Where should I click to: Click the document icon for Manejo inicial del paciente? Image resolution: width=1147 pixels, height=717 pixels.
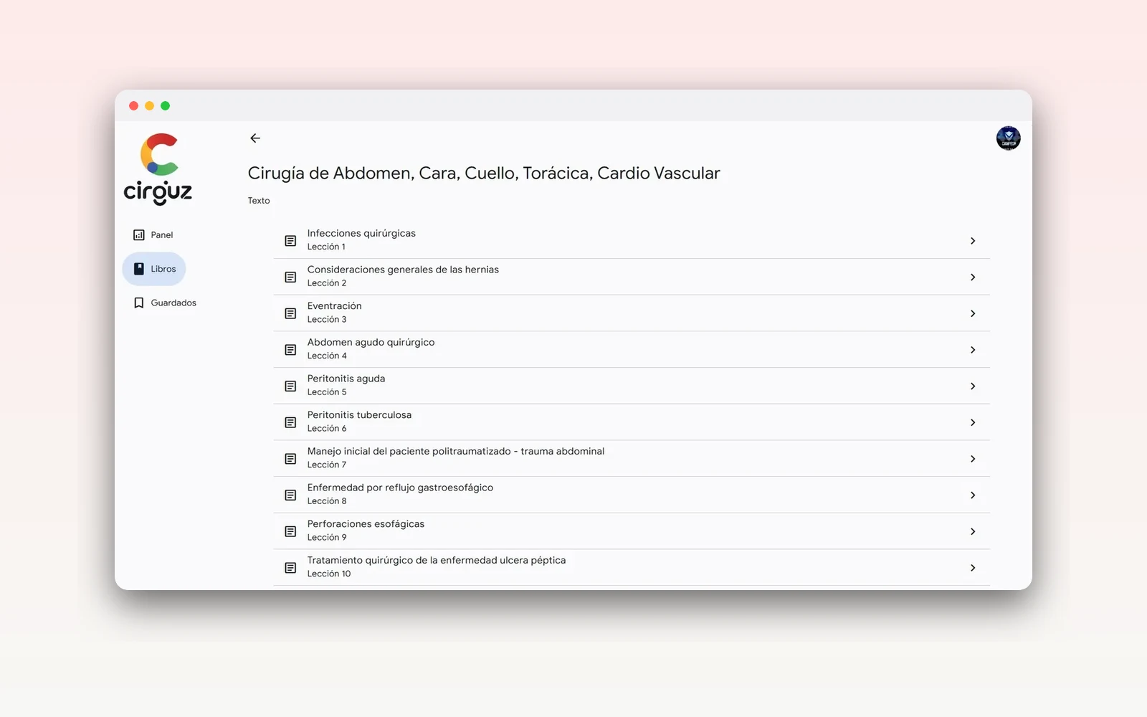290,459
